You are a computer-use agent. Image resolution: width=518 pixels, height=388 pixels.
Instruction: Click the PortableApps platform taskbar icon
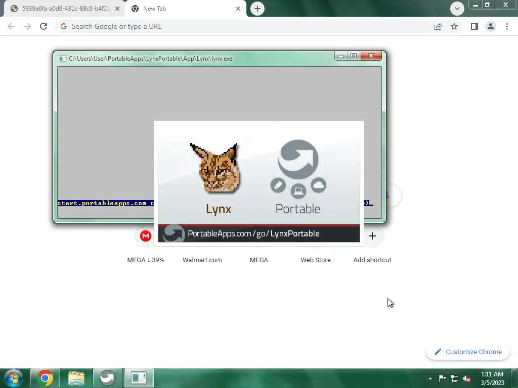point(108,378)
